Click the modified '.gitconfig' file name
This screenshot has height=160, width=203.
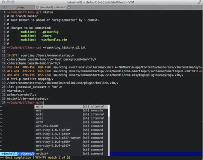[x=50, y=32]
